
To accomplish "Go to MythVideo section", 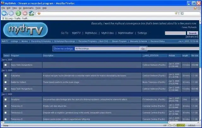I will pos(108,33).
